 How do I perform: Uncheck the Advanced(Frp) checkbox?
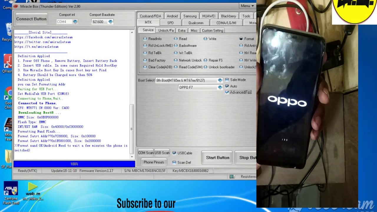[238, 92]
